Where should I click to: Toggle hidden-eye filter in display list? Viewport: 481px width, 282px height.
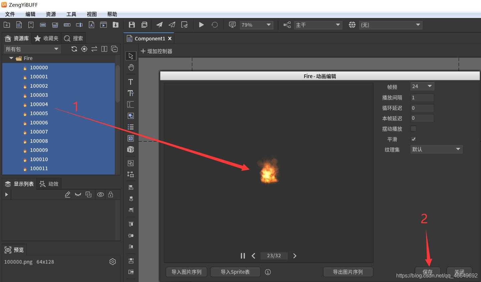click(x=78, y=195)
